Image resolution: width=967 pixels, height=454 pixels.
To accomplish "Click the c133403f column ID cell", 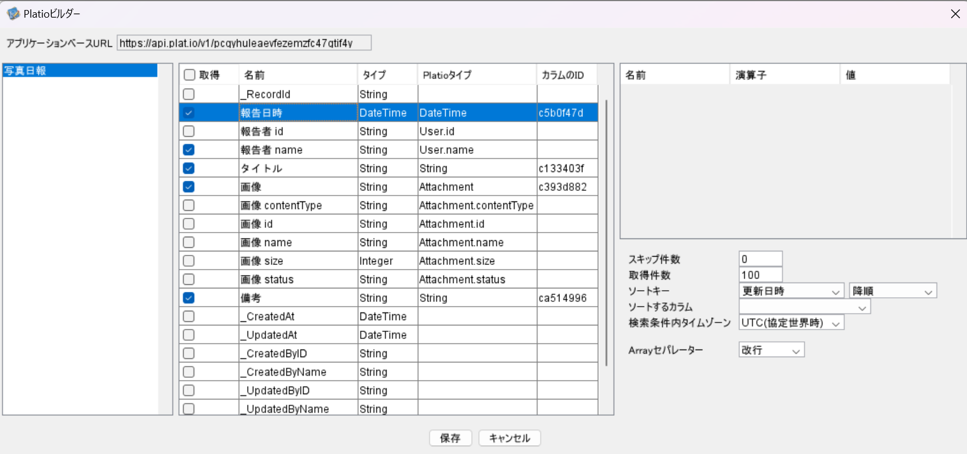I will click(568, 168).
